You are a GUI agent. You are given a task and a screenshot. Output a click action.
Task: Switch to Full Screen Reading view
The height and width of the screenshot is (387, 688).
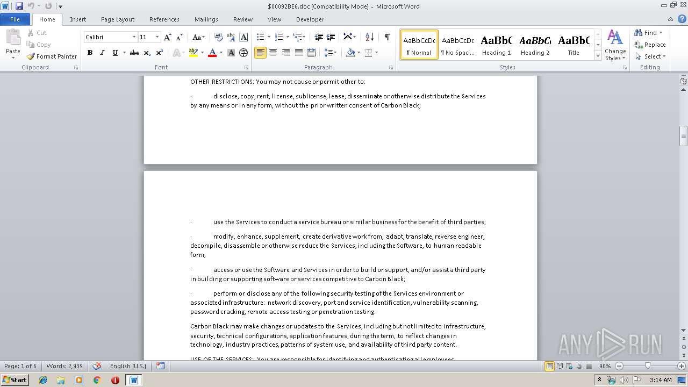coord(560,366)
